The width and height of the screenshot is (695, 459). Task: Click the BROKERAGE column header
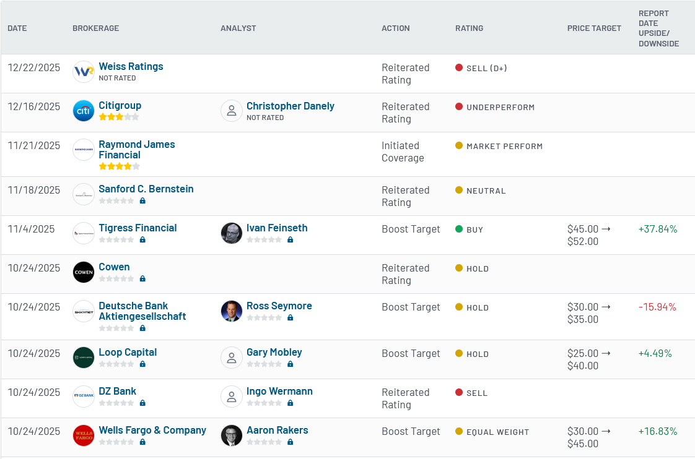pos(96,28)
